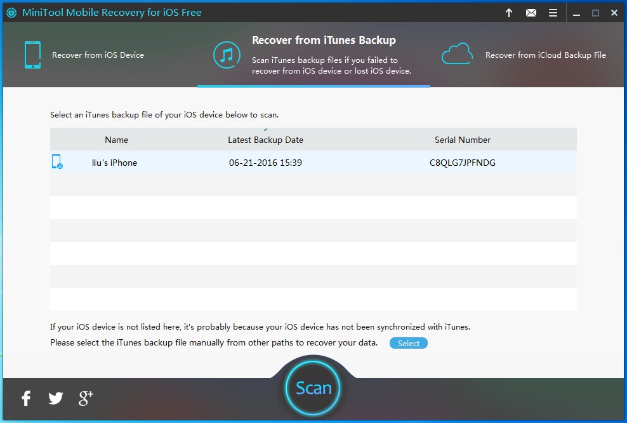Image resolution: width=627 pixels, height=423 pixels.
Task: Click the sort arrow above Latest Backup Date
Action: tap(265, 130)
